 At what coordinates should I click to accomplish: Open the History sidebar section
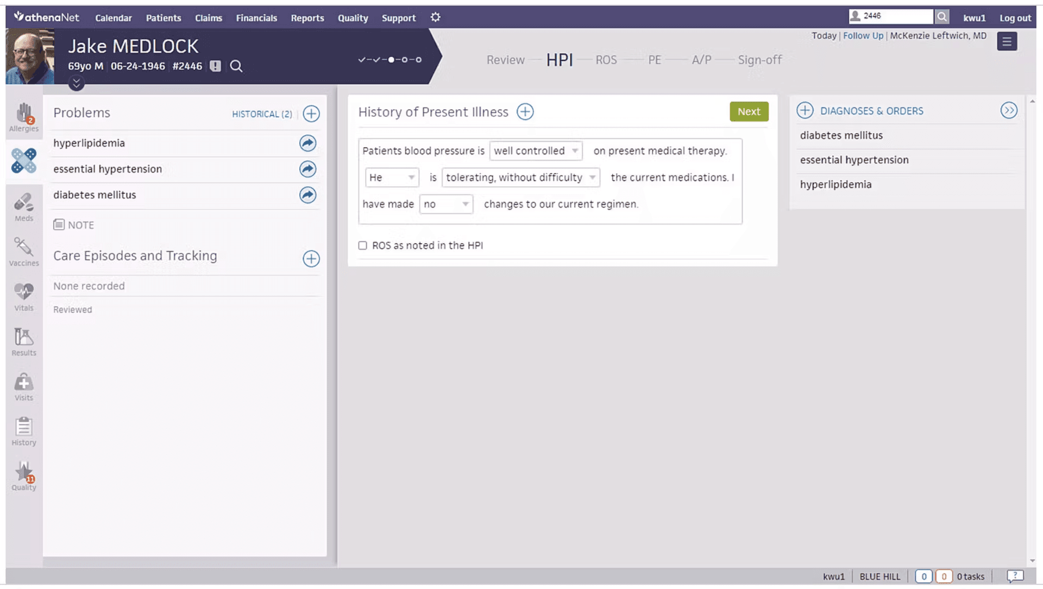[x=24, y=432]
